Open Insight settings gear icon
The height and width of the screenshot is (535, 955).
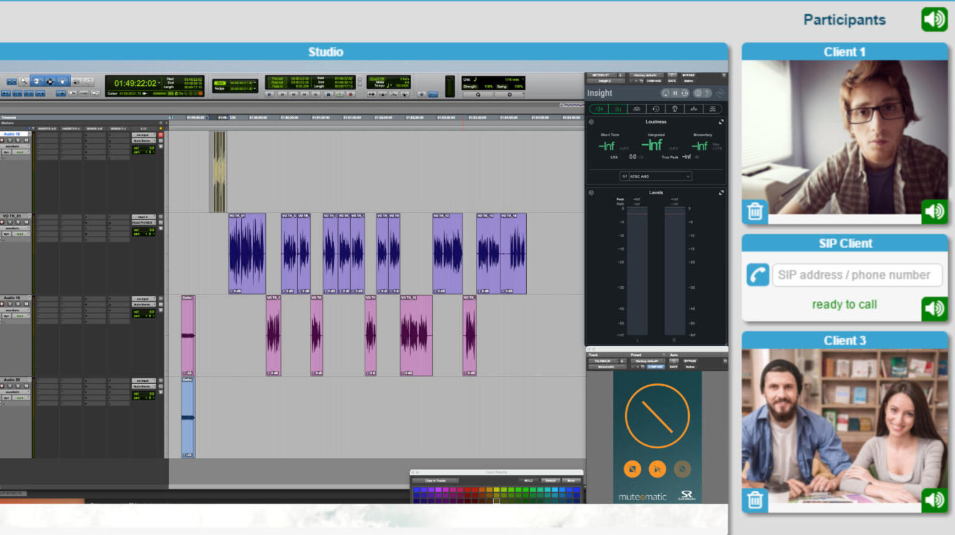click(x=697, y=93)
